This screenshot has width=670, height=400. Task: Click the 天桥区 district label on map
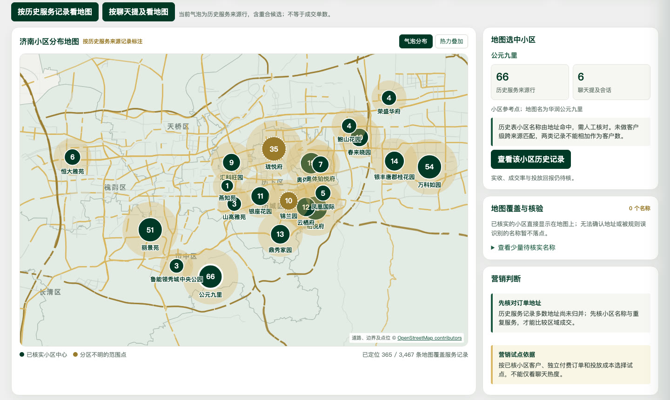178,127
